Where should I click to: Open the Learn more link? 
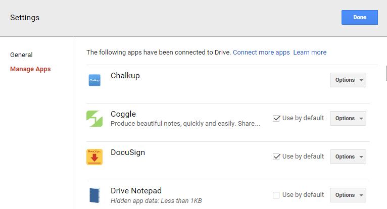[x=310, y=53]
